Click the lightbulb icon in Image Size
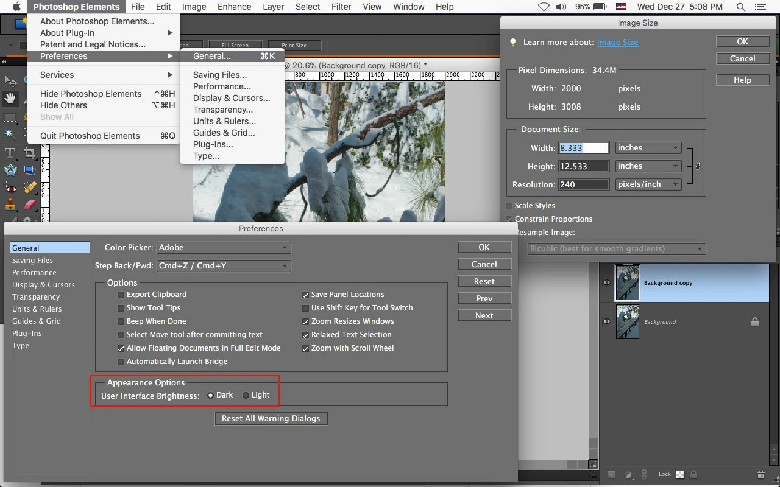This screenshot has width=780, height=487. tap(513, 42)
